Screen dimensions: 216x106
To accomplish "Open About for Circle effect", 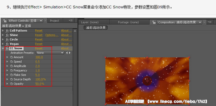I will [67, 39].
